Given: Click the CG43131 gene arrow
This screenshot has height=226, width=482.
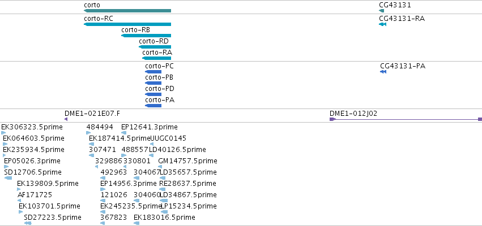Looking at the screenshot, I should click(x=382, y=11).
